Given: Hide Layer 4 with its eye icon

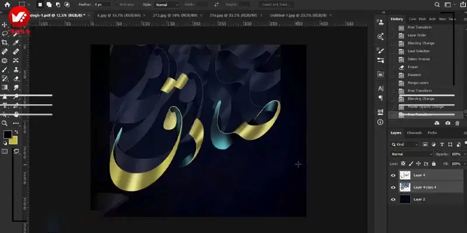Looking at the screenshot, I should 393,175.
